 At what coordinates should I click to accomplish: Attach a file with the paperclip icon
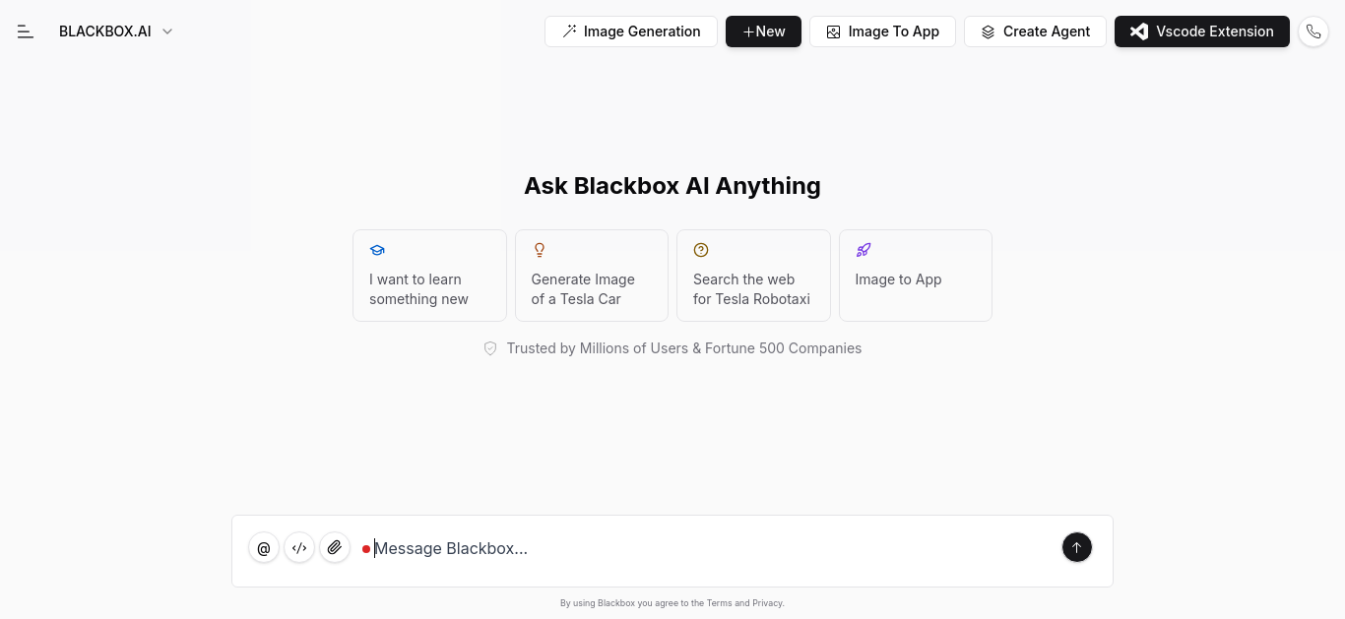tap(335, 548)
